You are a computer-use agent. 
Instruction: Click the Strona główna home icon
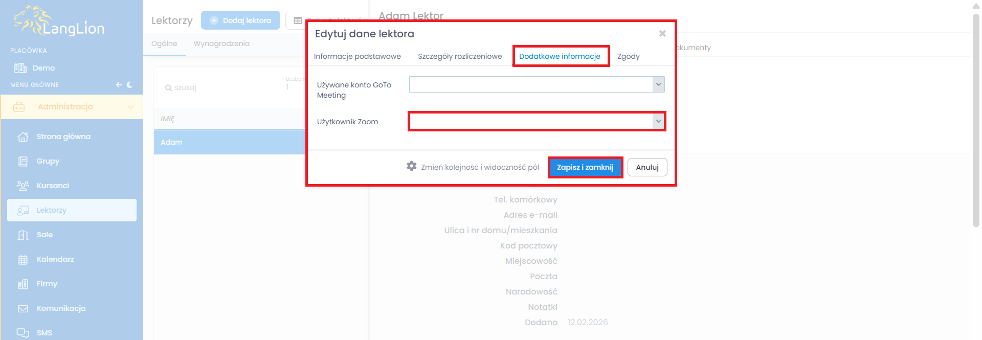click(x=23, y=137)
